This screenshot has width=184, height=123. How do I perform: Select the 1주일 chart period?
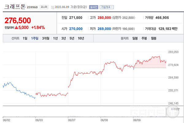click(x=35, y=38)
